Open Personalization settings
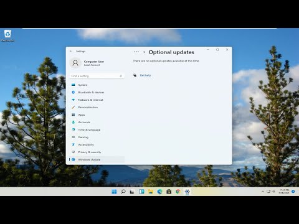Viewport: 299px width, 224px height. (x=97, y=107)
